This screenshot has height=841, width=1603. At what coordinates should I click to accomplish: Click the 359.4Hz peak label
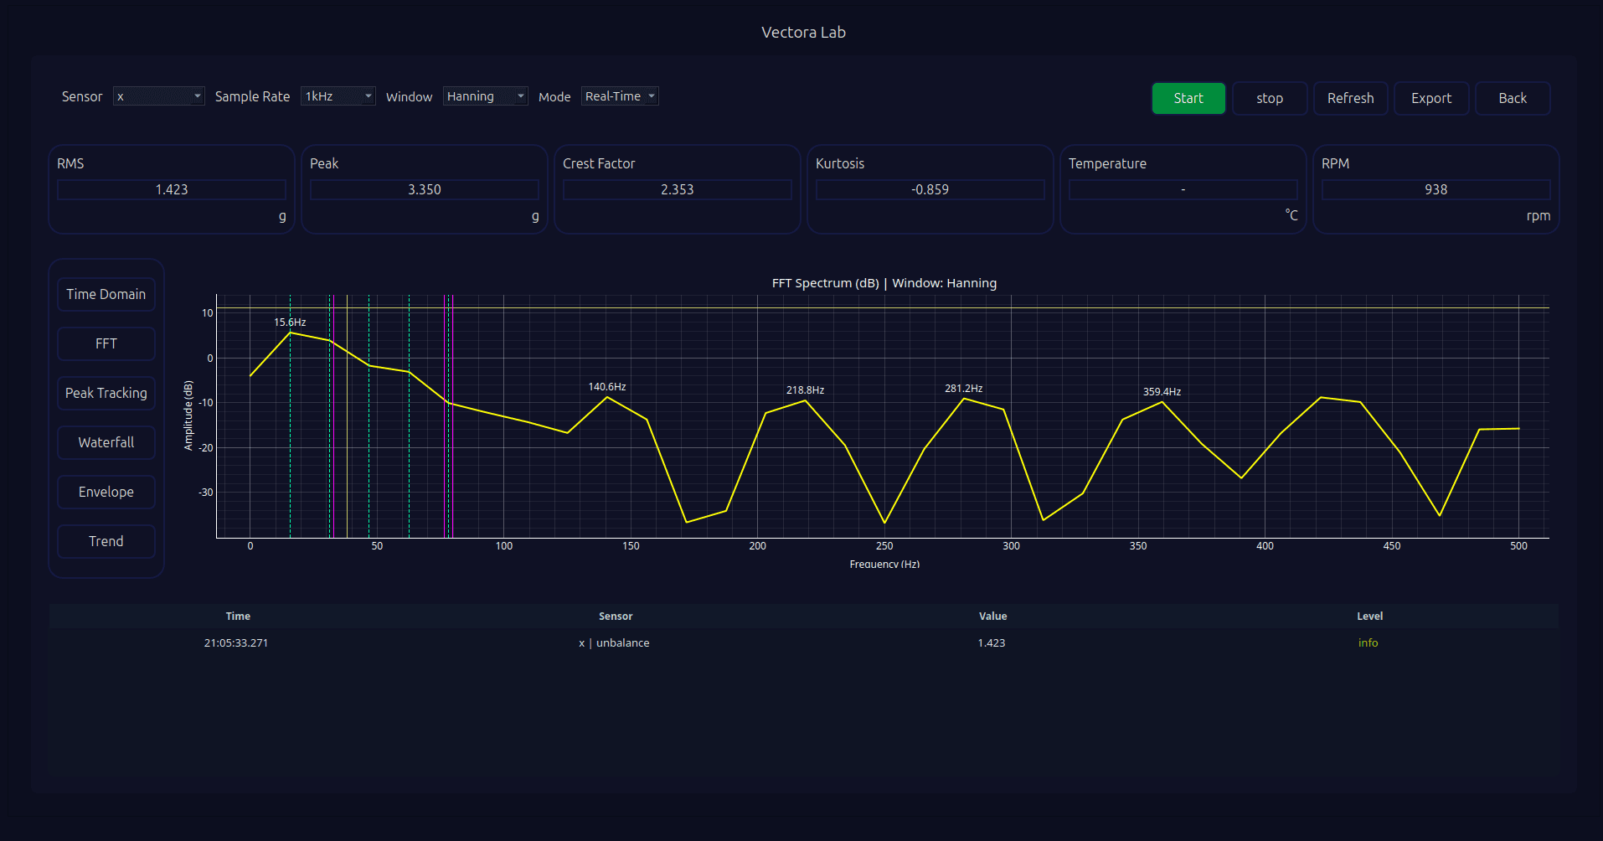point(1162,391)
